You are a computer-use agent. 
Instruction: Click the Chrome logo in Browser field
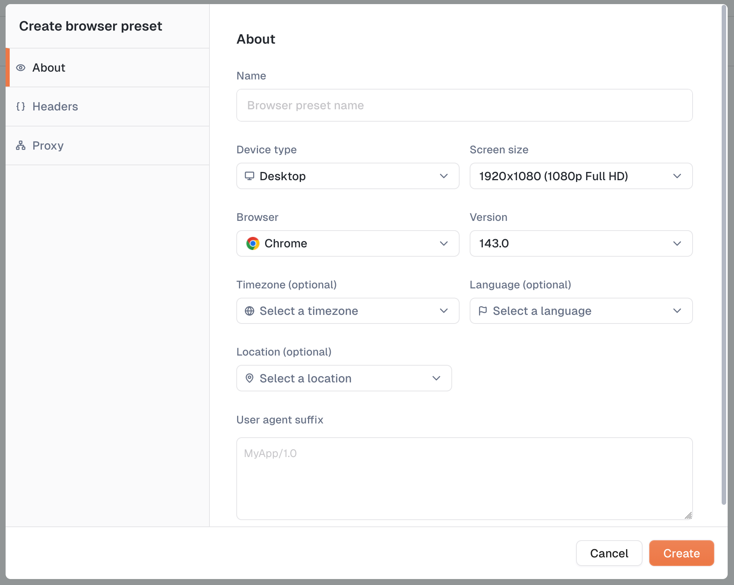click(x=253, y=244)
